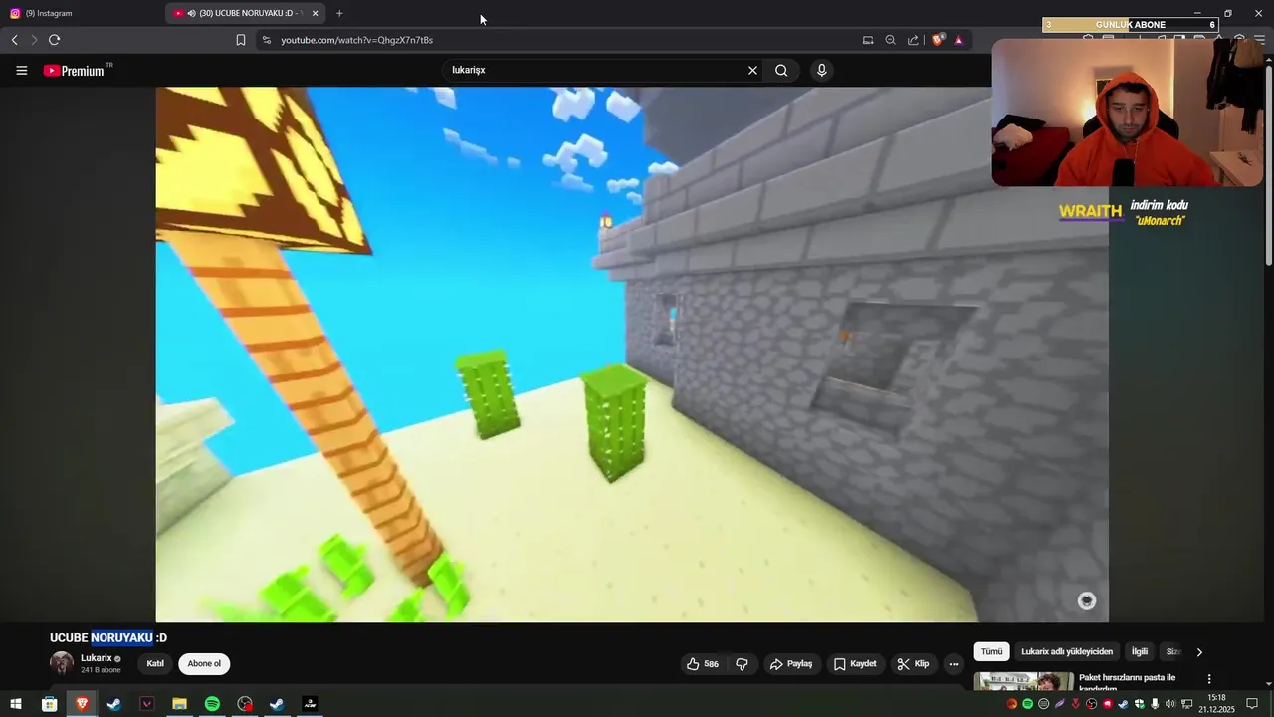Click Brave browser taskbar icon
The width and height of the screenshot is (1274, 717).
pos(82,704)
